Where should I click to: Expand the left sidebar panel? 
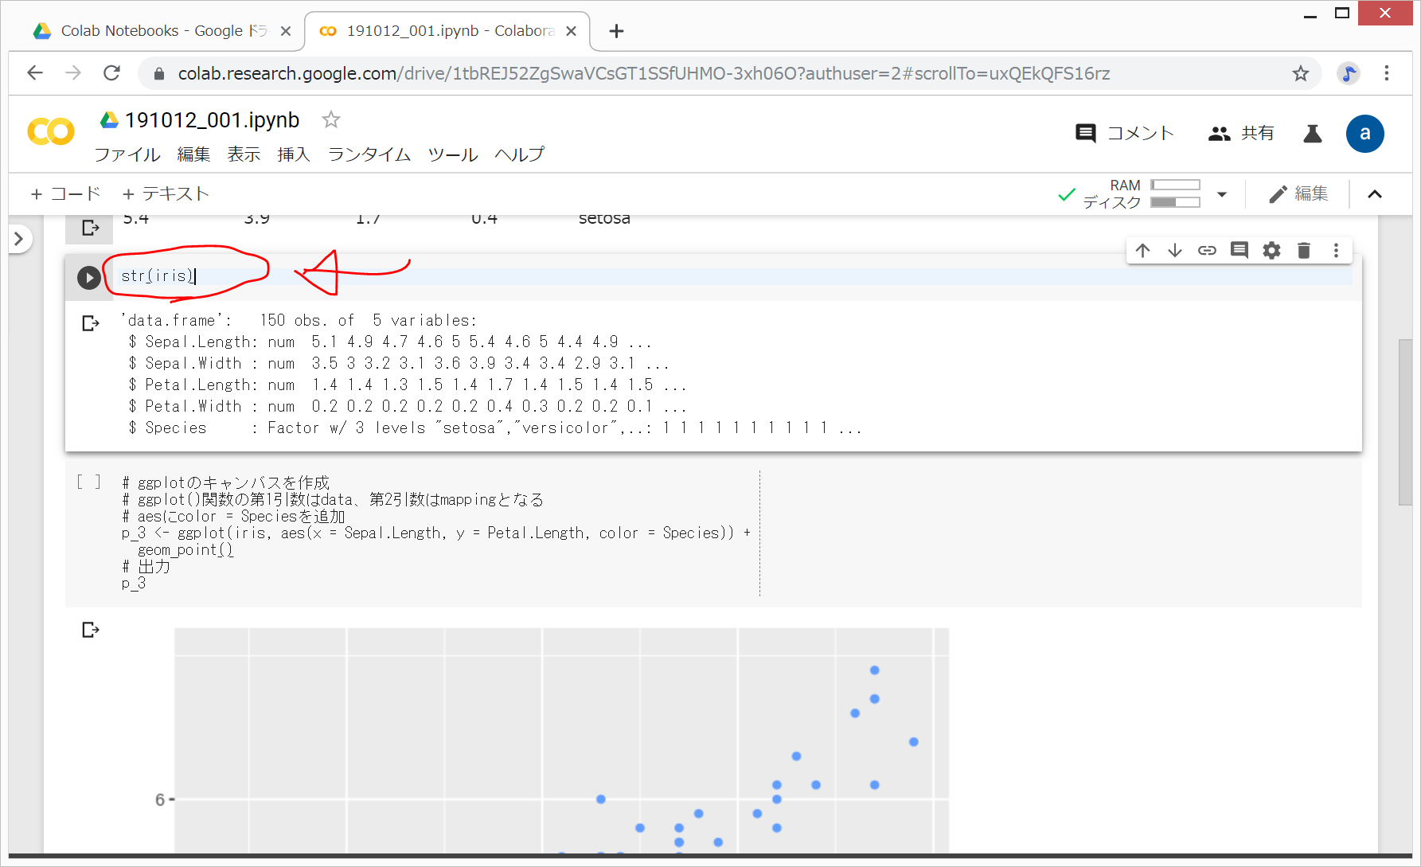click(x=19, y=239)
